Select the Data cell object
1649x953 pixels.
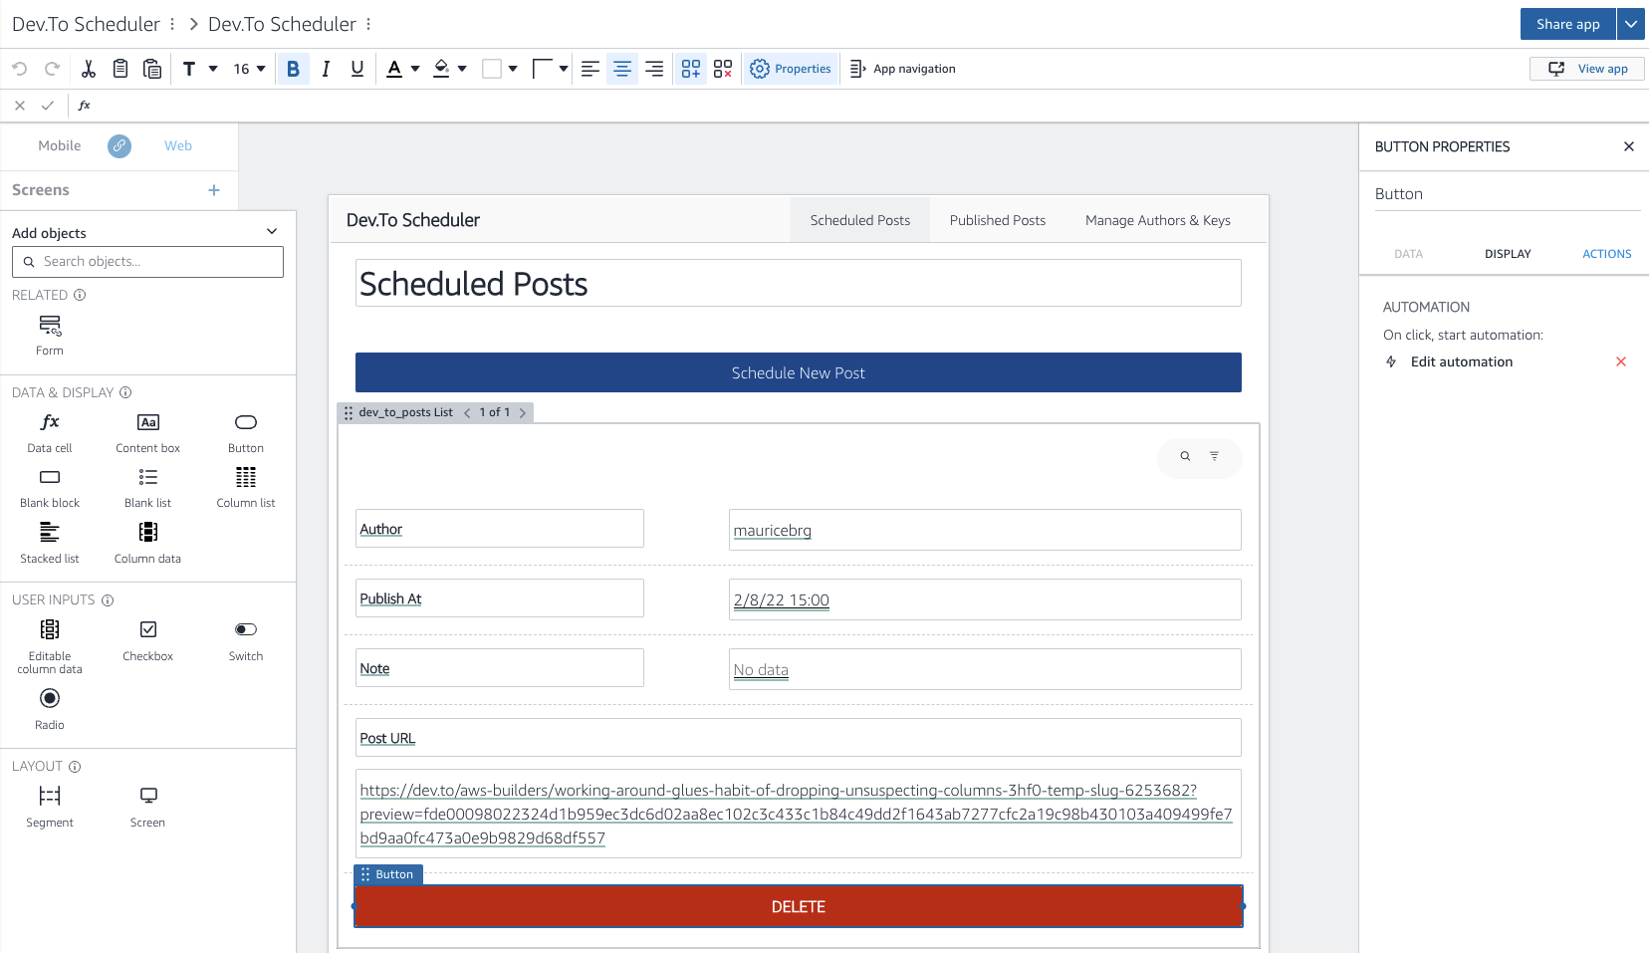tap(50, 433)
